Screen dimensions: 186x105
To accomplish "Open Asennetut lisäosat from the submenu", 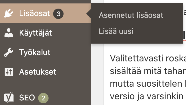I will click(131, 15).
